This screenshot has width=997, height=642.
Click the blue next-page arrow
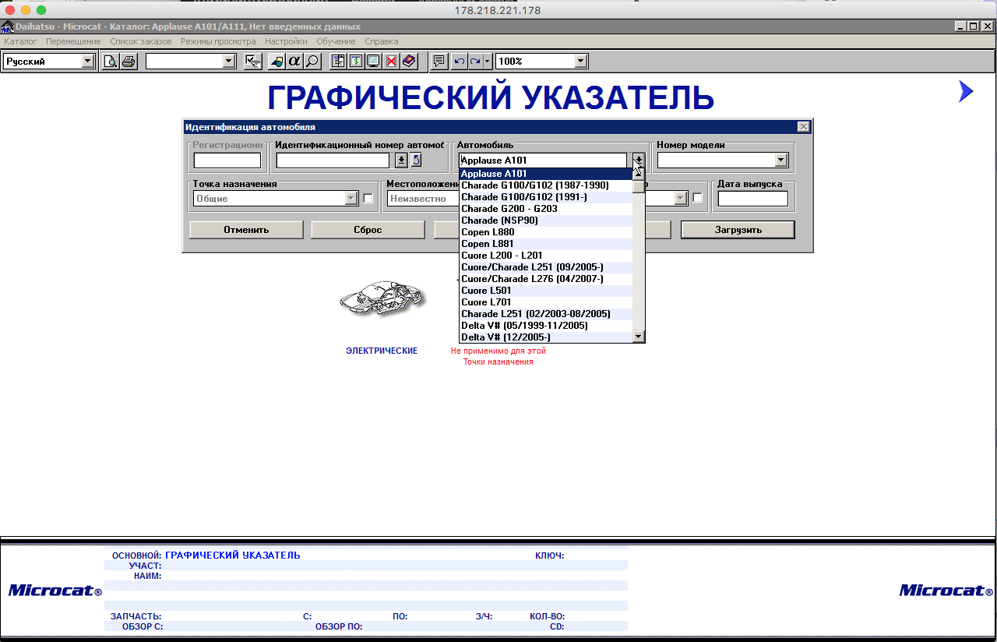[x=966, y=92]
